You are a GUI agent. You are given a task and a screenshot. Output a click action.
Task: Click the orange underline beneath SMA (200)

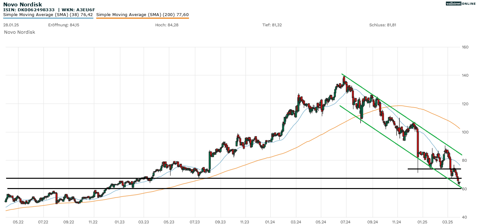coord(142,18)
